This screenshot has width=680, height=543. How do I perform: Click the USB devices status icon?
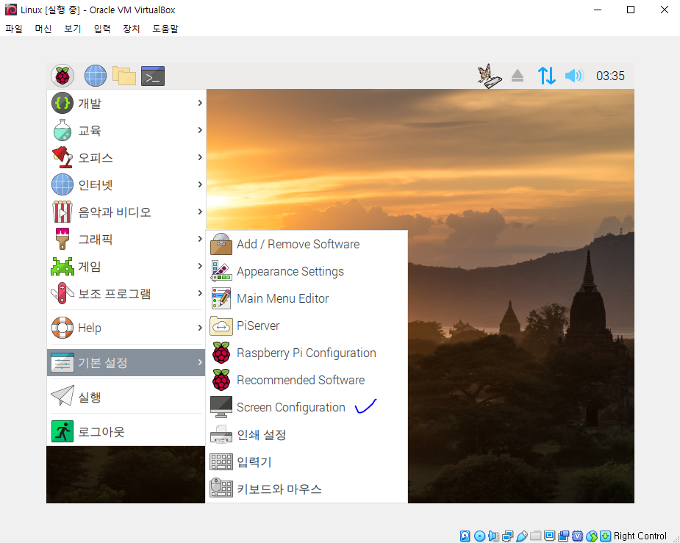coord(522,536)
